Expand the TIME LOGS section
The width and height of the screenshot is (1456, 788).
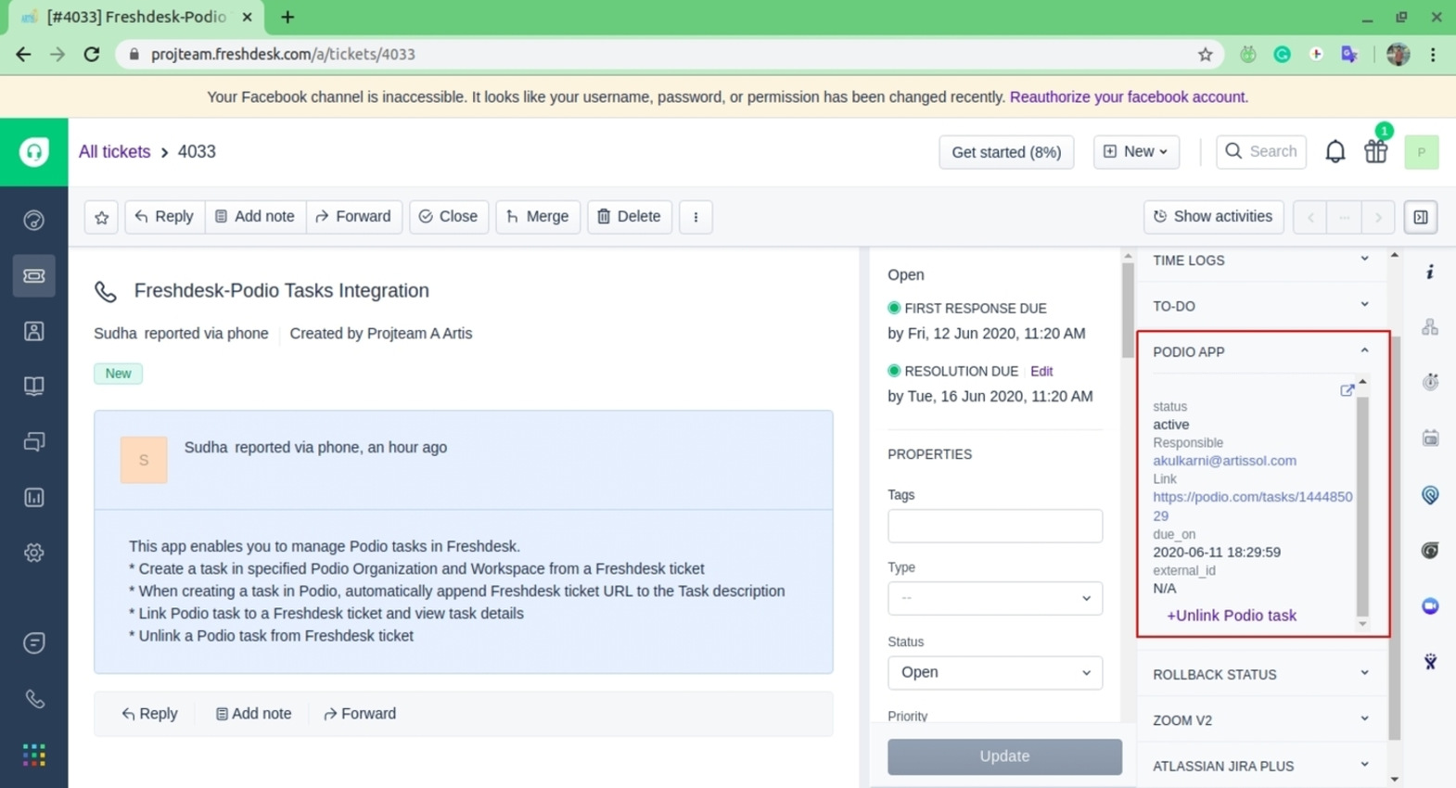click(x=1258, y=261)
